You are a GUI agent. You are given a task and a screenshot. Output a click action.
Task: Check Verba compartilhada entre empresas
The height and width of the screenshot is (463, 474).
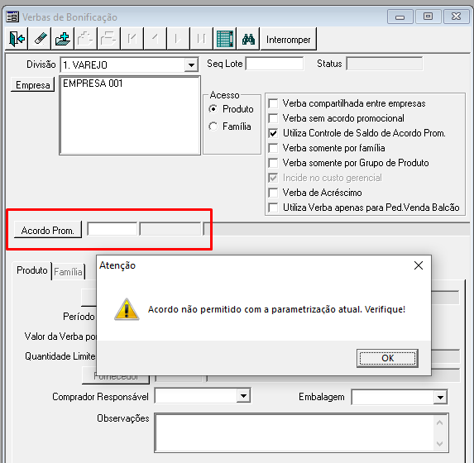pyautogui.click(x=273, y=103)
